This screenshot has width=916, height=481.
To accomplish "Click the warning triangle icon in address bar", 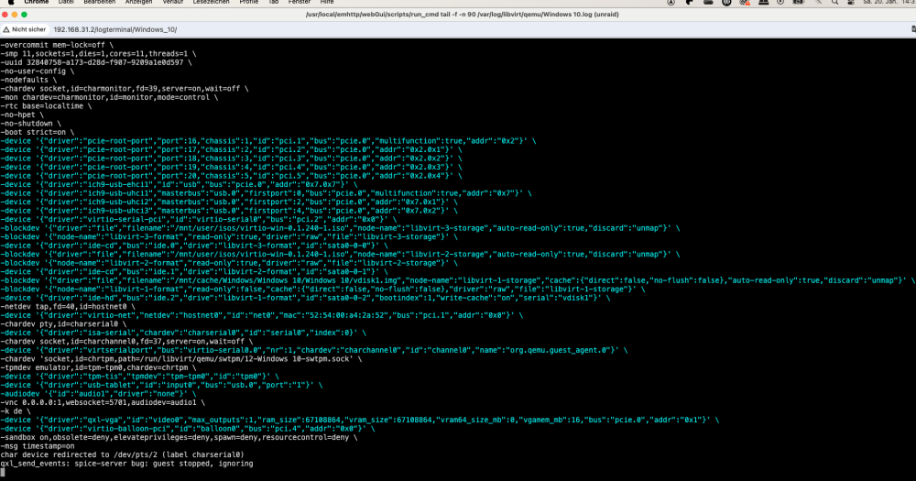I will coord(6,29).
